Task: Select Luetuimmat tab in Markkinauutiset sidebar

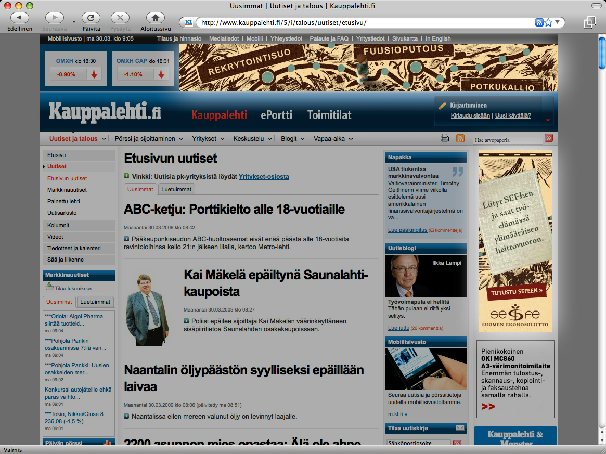Action: coord(95,302)
